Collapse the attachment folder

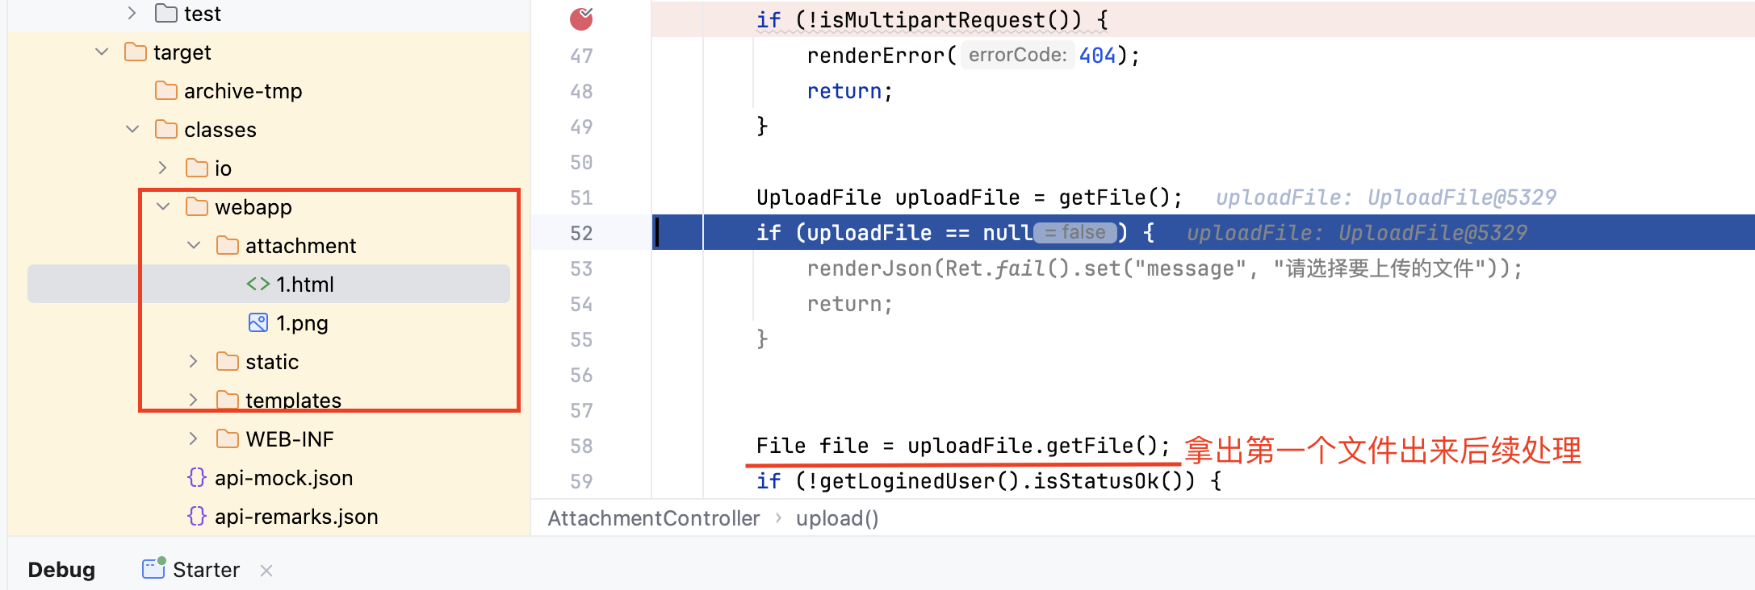(x=194, y=245)
